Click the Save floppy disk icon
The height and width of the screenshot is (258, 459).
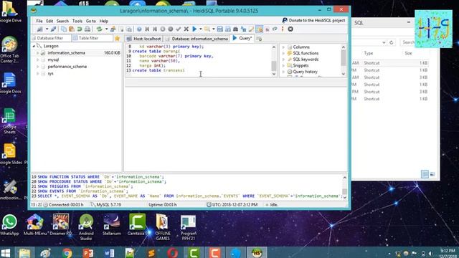220,29
